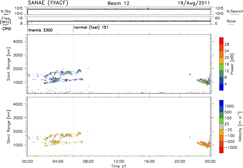The height and width of the screenshot is (168, 243).
Task: Click the velocity colorbar value 100
Action: pyautogui.click(x=228, y=118)
